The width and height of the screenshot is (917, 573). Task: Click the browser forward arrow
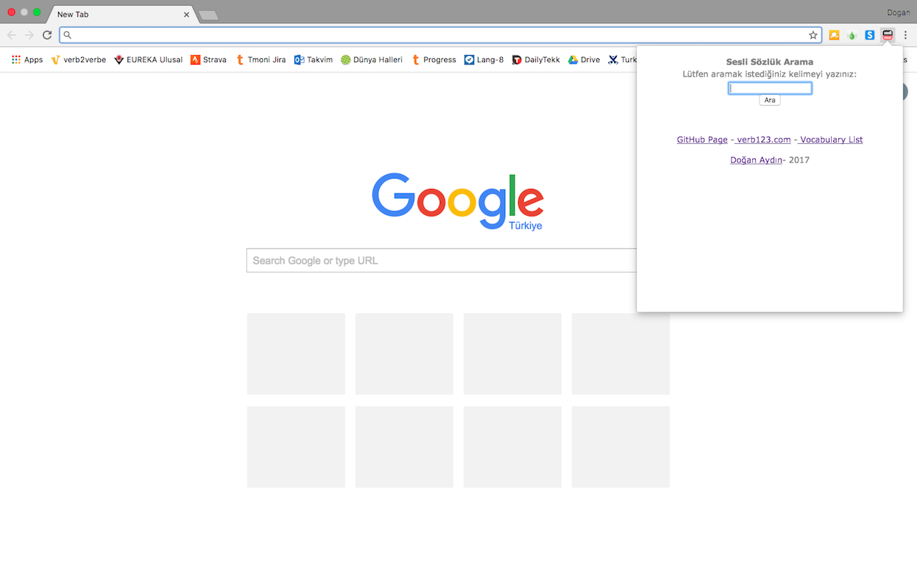coord(29,34)
